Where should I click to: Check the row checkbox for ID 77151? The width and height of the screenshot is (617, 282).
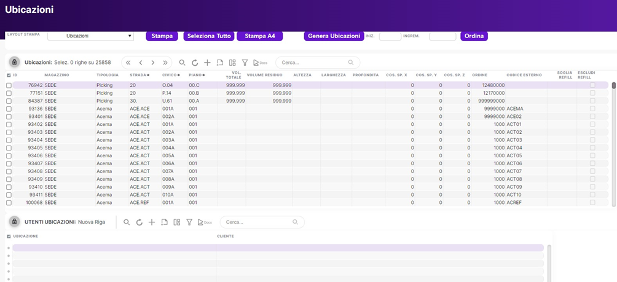(x=9, y=93)
